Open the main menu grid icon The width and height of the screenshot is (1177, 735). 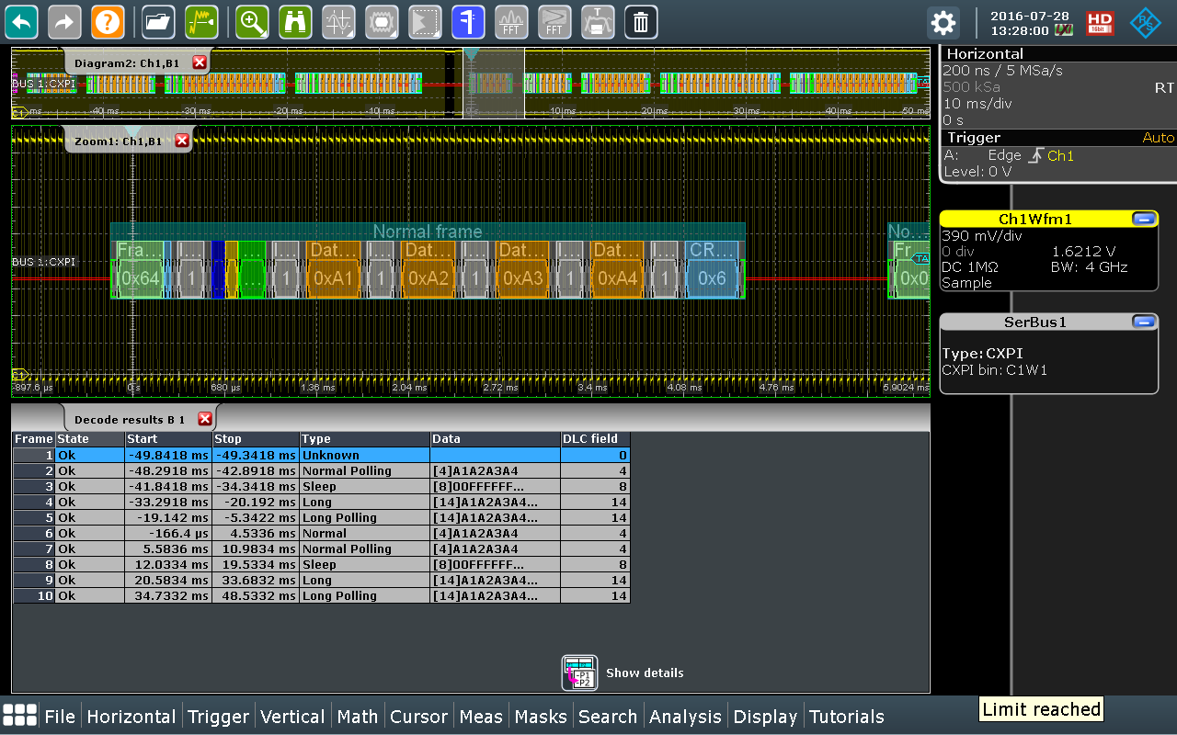coord(19,717)
